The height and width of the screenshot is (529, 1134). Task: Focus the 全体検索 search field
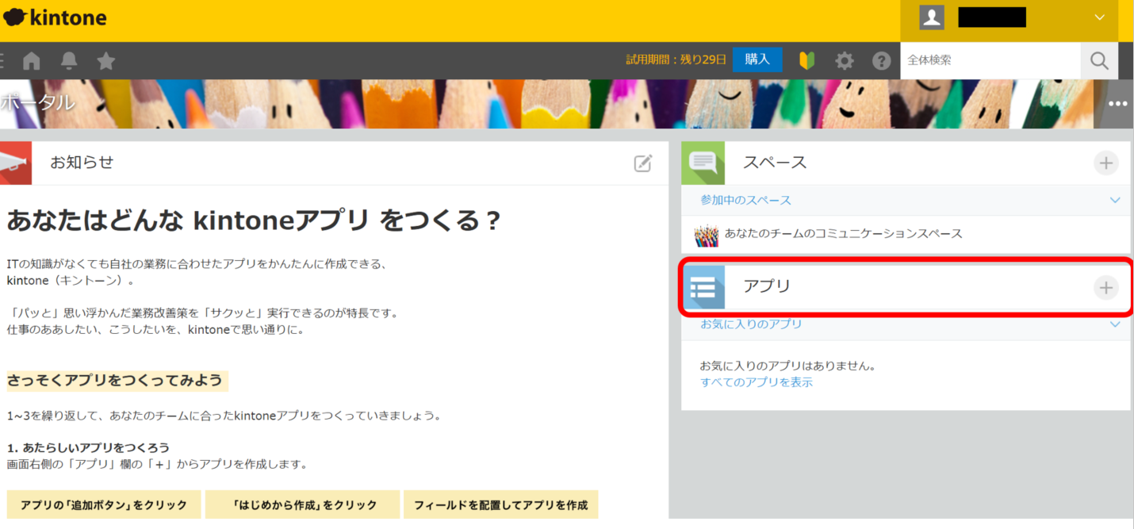pos(990,60)
